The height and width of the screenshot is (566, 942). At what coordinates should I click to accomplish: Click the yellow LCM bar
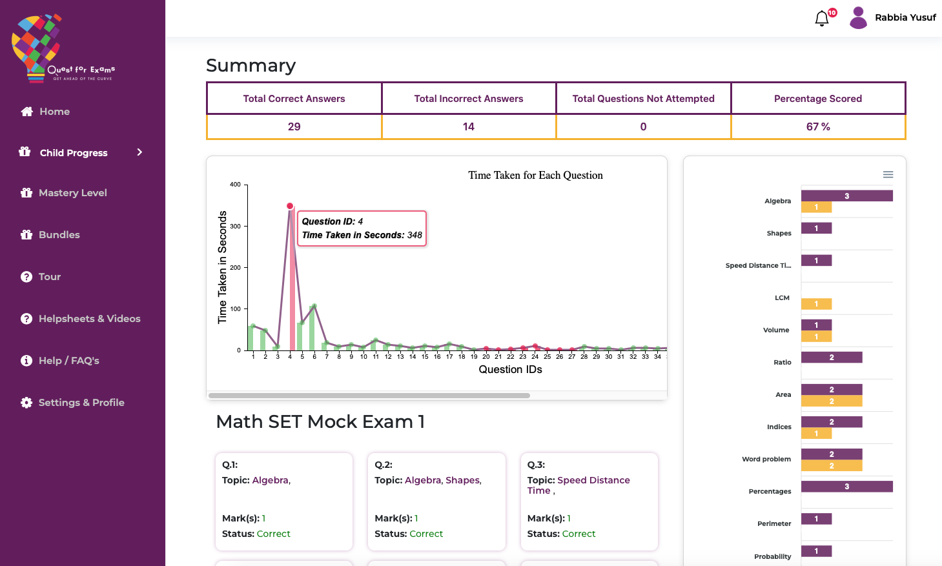pyautogui.click(x=816, y=304)
